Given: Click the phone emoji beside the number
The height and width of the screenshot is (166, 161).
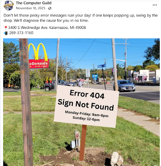Looking at the screenshot, I should 6,33.
